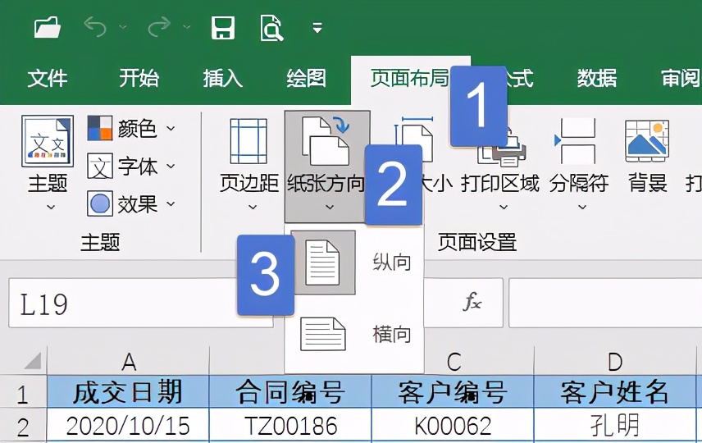Open print preview magnifier icon
Screen dimensions: 702x443
(271, 28)
